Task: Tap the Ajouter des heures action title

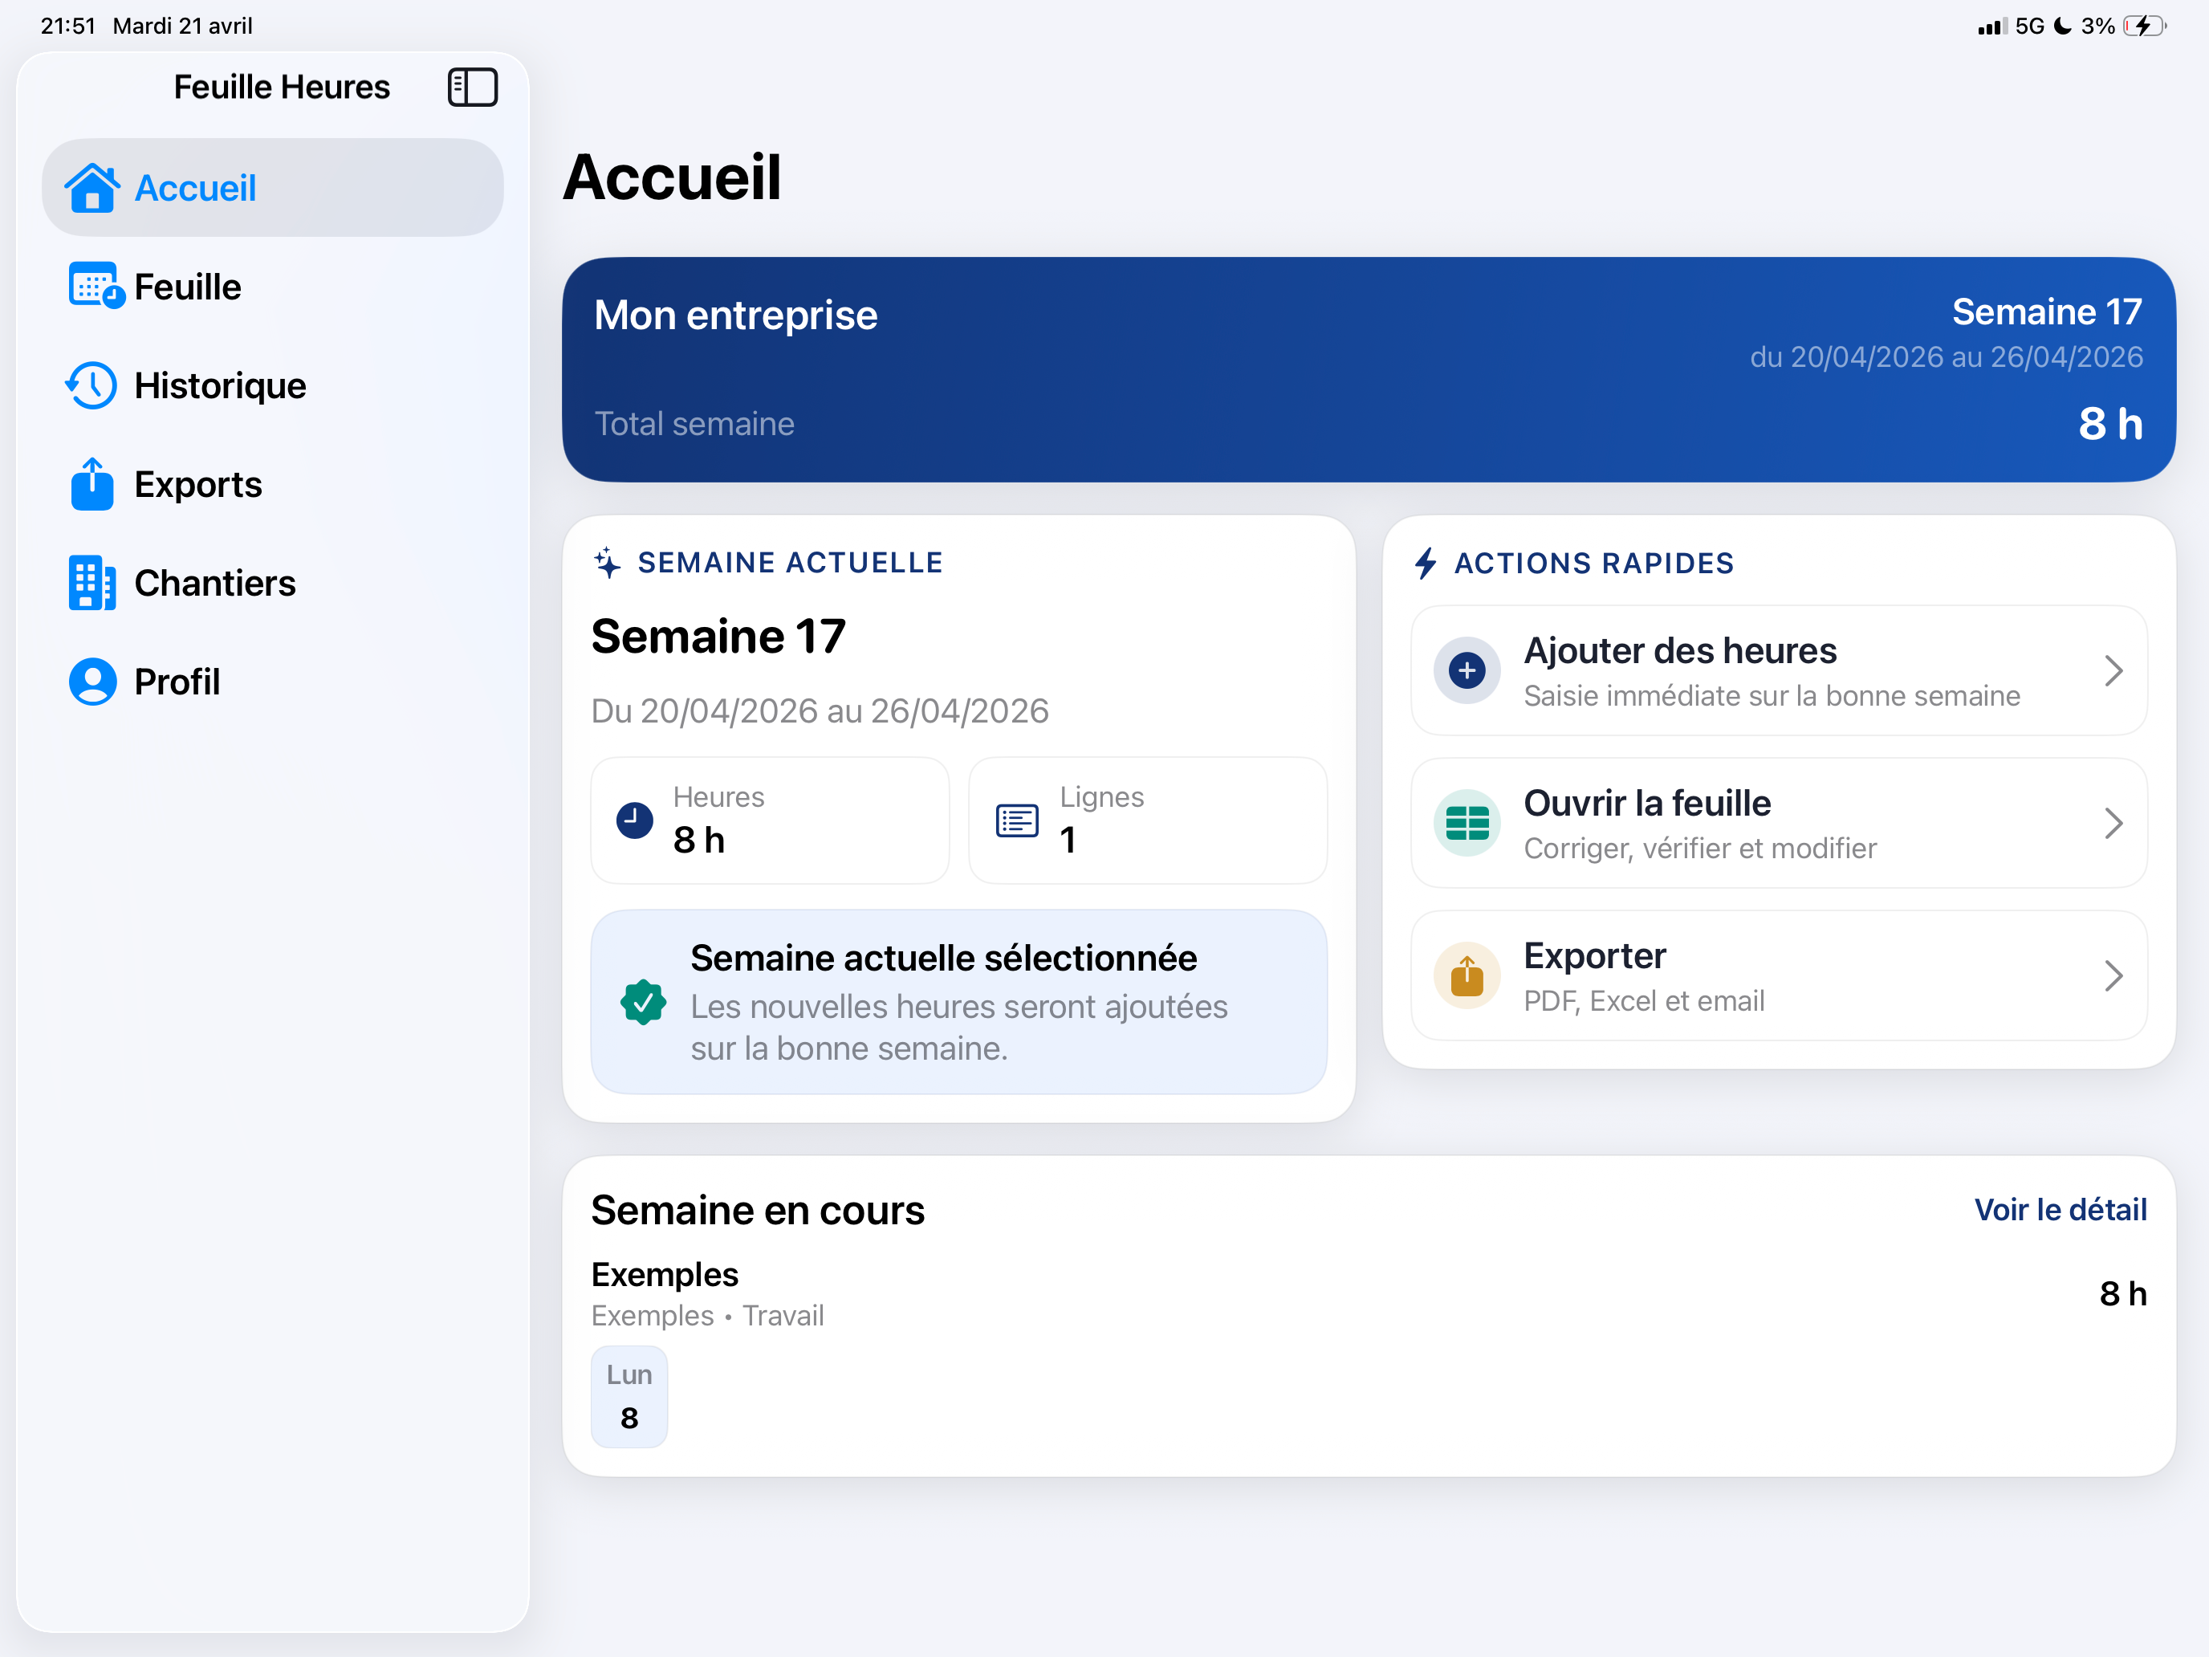Action: (x=1680, y=650)
